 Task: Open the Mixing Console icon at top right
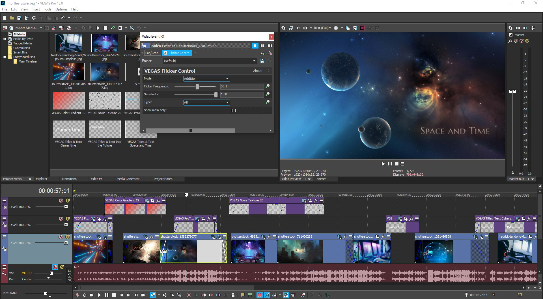click(532, 28)
